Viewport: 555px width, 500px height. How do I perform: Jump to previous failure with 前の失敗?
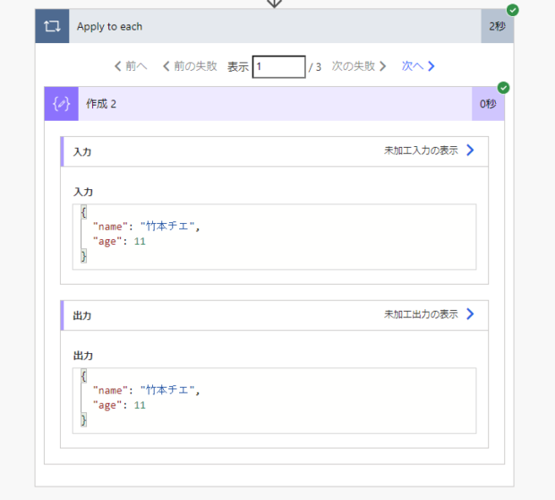pos(189,66)
